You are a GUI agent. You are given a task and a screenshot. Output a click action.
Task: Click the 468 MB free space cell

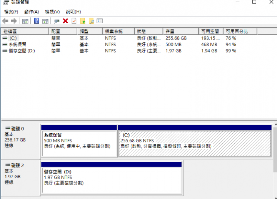209,45
